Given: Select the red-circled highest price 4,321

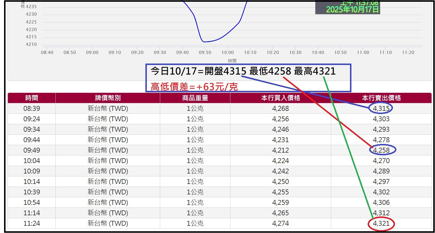Looking at the screenshot, I should (x=381, y=223).
